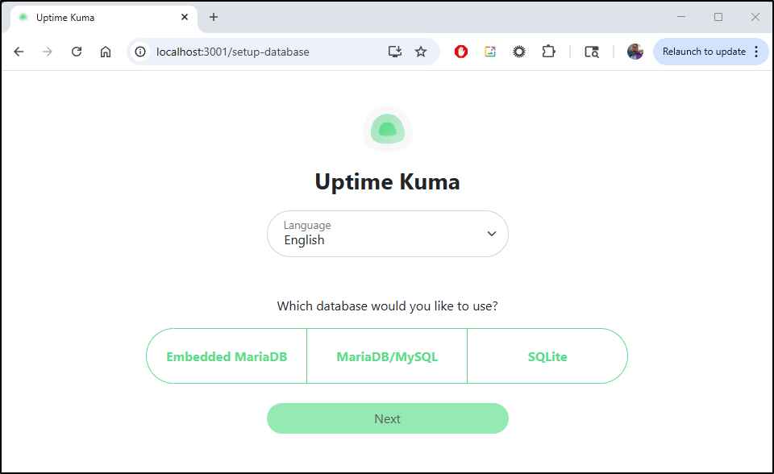This screenshot has width=774, height=474.
Task: Close the Uptime Kuma tab
Action: (185, 17)
